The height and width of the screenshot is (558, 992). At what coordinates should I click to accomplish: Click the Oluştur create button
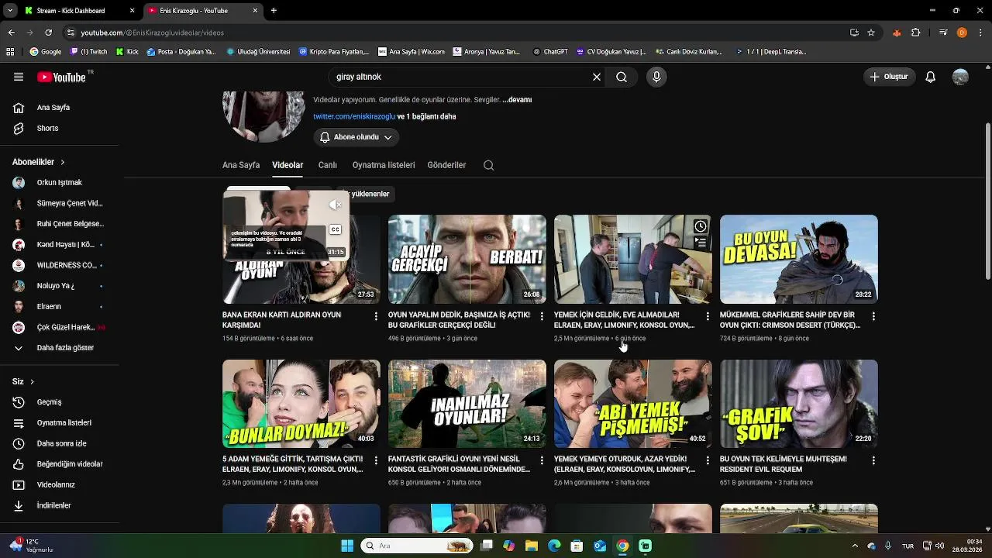pyautogui.click(x=889, y=77)
